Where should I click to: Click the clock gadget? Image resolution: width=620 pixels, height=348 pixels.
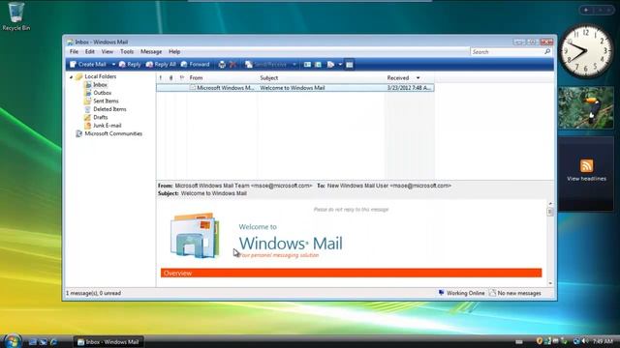click(586, 50)
